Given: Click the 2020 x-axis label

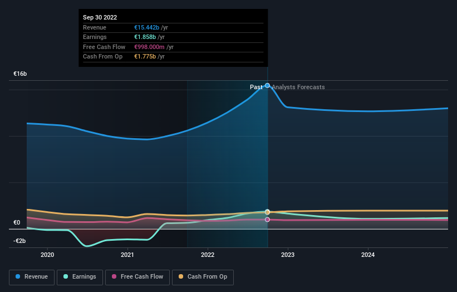Looking at the screenshot, I should tap(47, 255).
